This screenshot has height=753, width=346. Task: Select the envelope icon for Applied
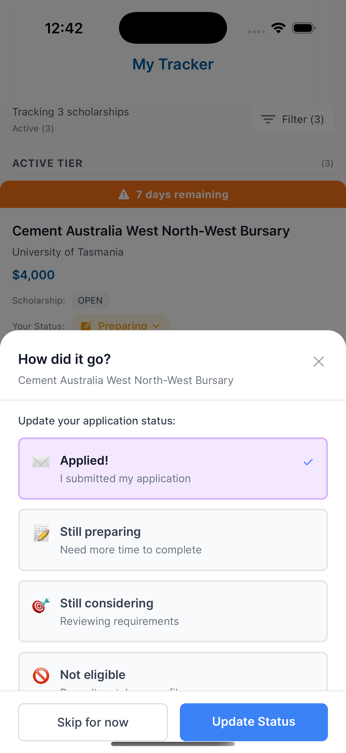(x=41, y=462)
